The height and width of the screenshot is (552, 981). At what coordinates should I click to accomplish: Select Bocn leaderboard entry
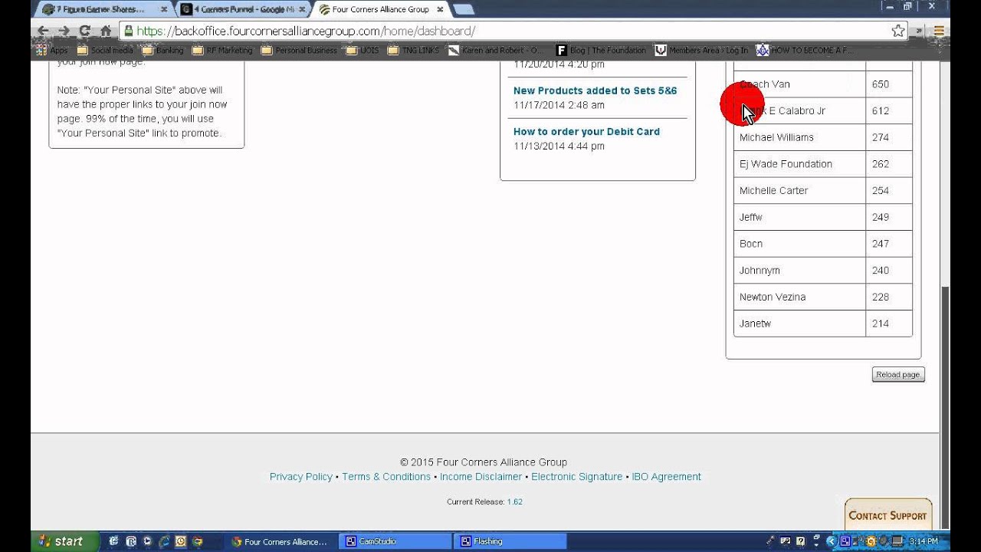(751, 244)
